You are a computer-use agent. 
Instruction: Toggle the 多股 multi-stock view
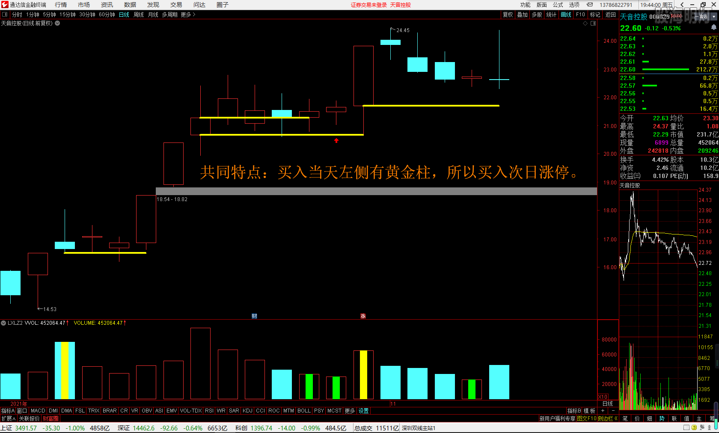537,15
